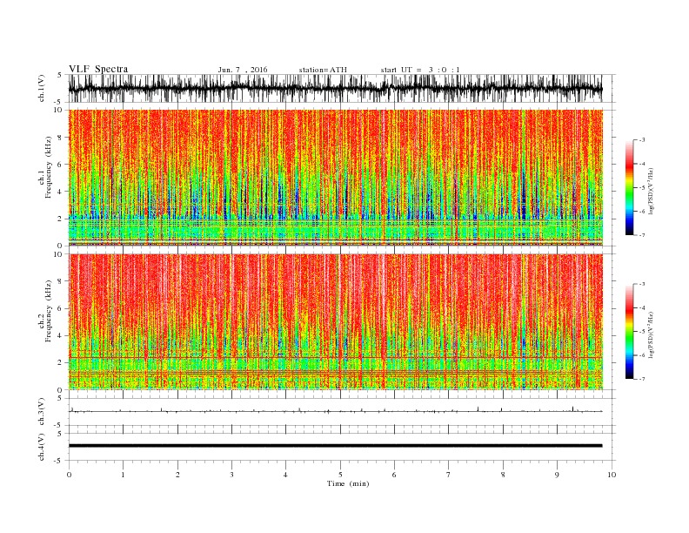Click the 'station=ATH' header label
The width and height of the screenshot is (689, 533).
pos(323,70)
